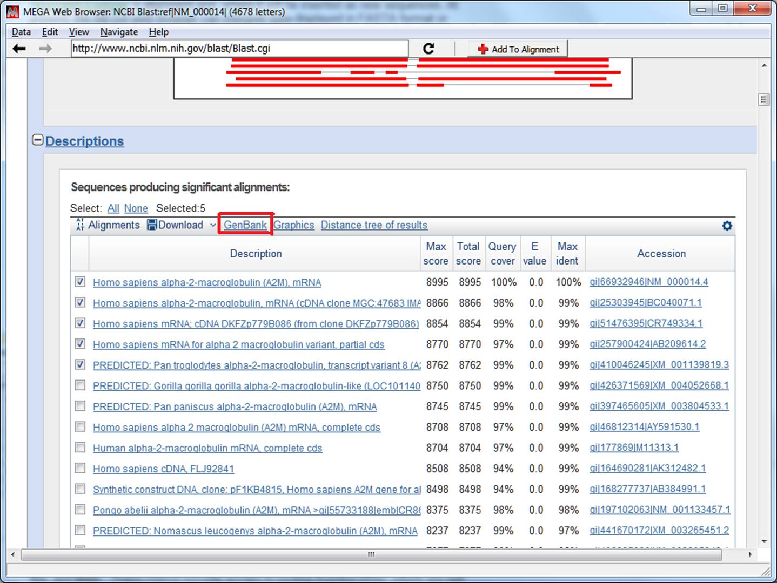Collapse the Descriptions section
The image size is (777, 583).
(38, 140)
